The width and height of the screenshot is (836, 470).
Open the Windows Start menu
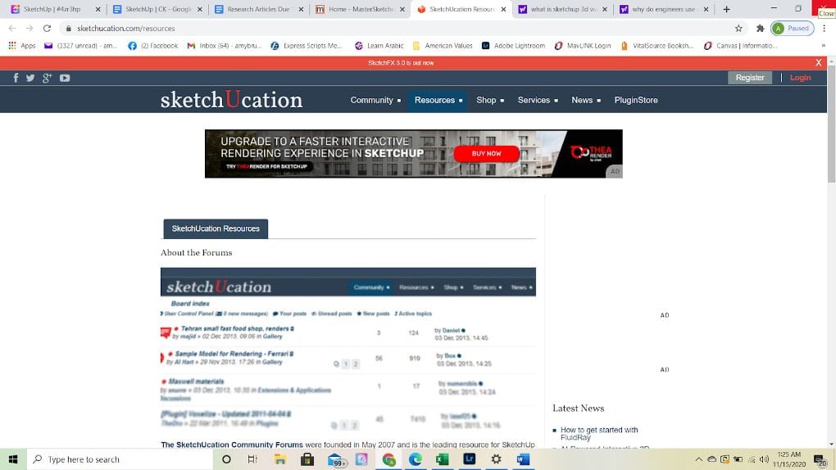[x=13, y=459]
